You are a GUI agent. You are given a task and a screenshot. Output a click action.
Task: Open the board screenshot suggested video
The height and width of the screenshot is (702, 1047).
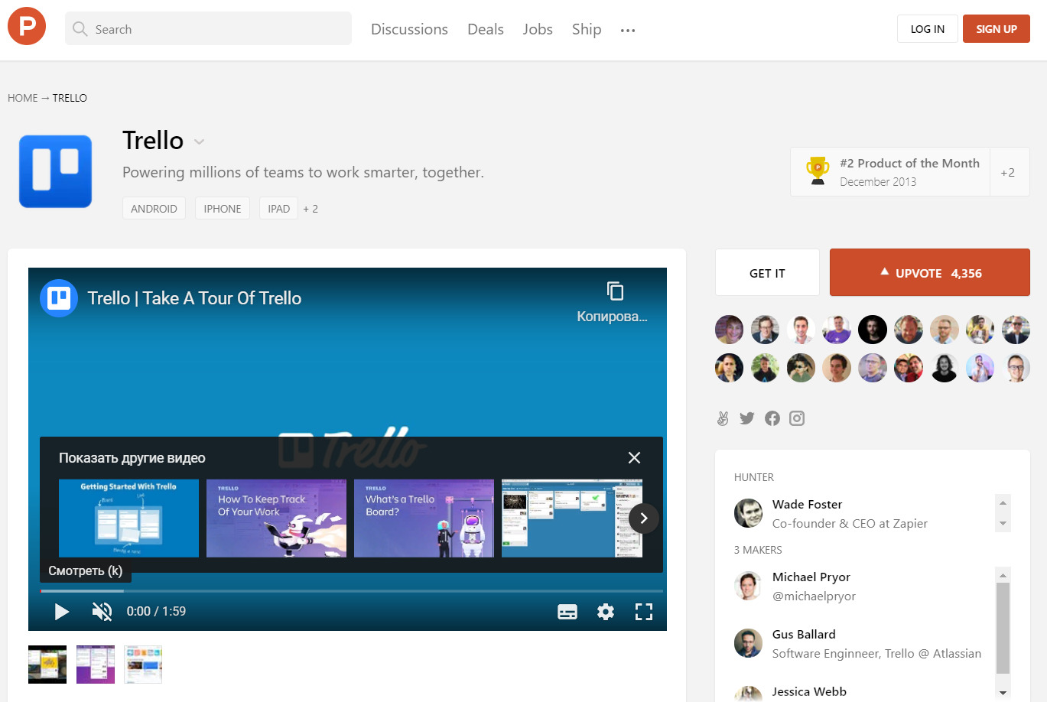point(572,518)
